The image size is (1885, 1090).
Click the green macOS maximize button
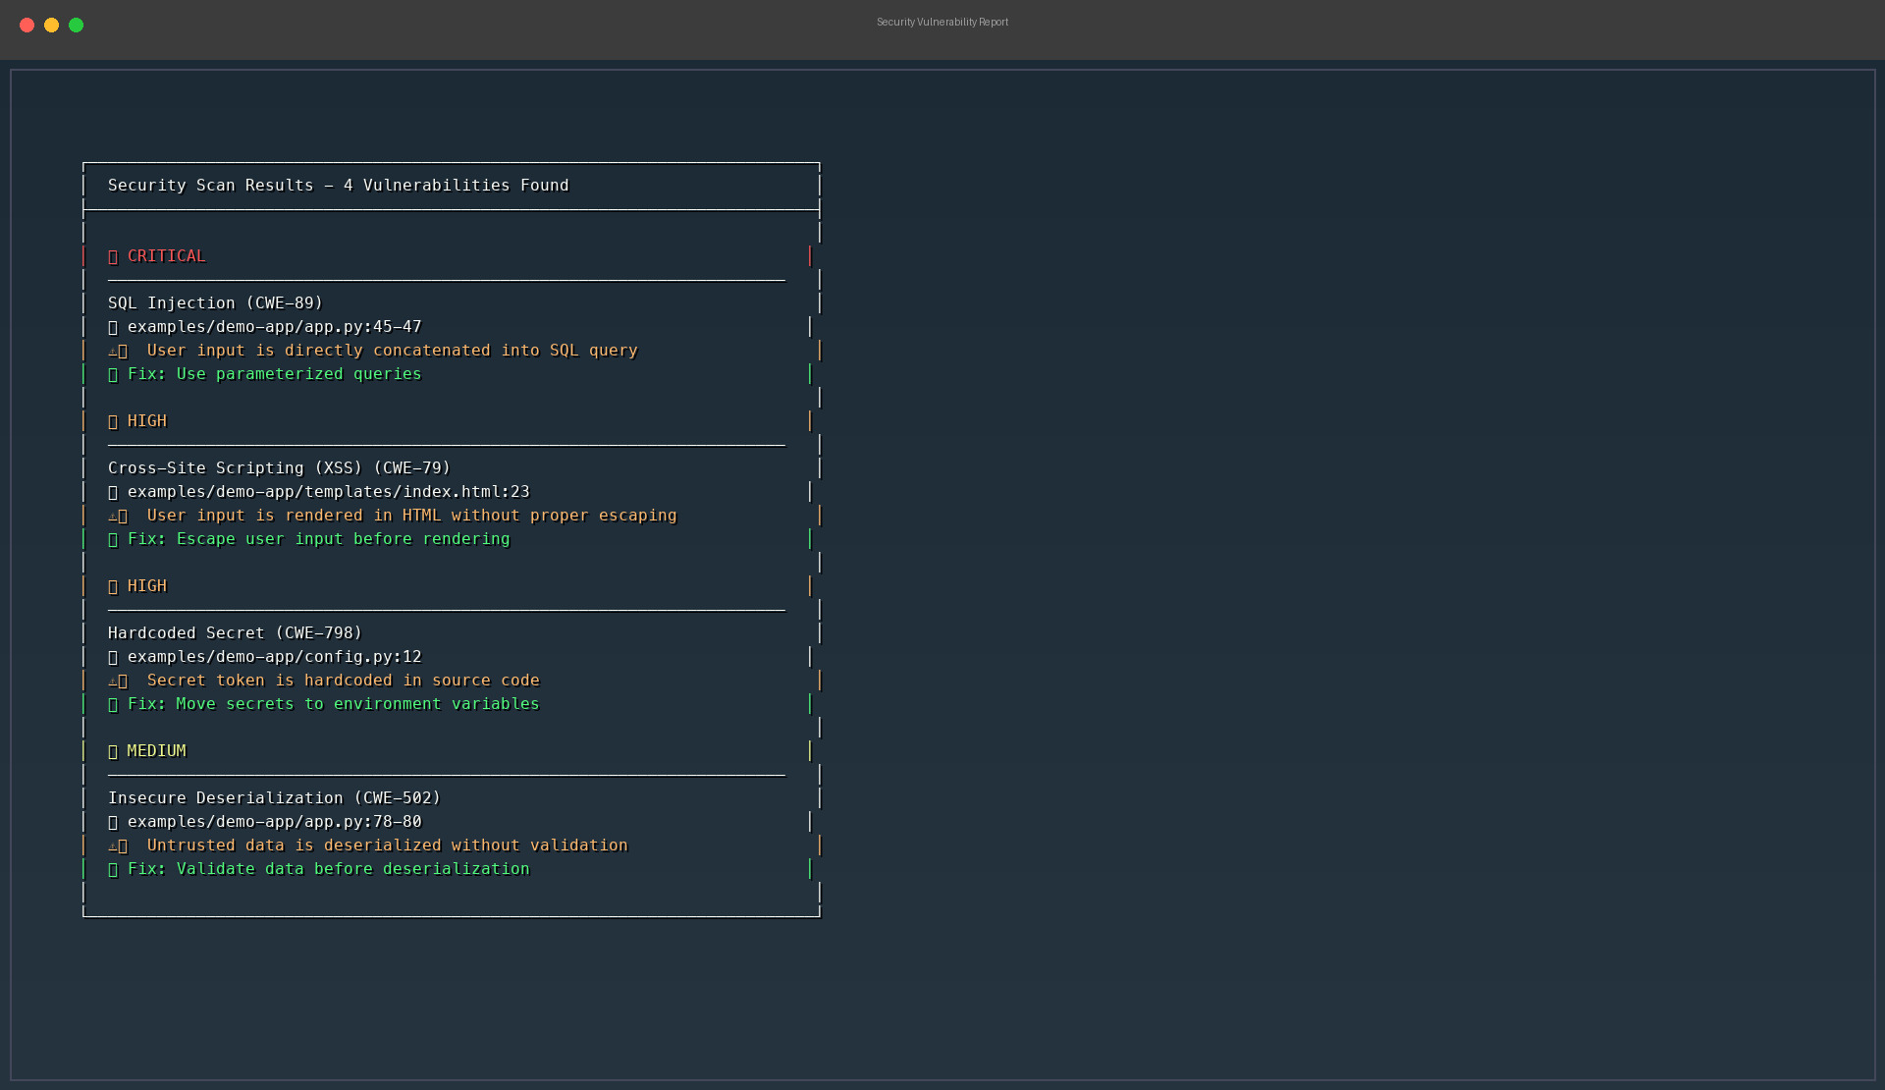[76, 26]
